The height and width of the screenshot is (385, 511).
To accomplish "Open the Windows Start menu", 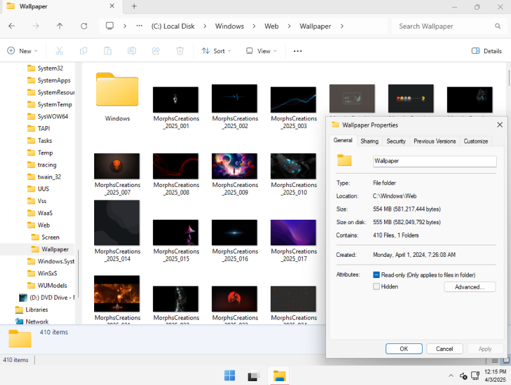I will point(229,375).
